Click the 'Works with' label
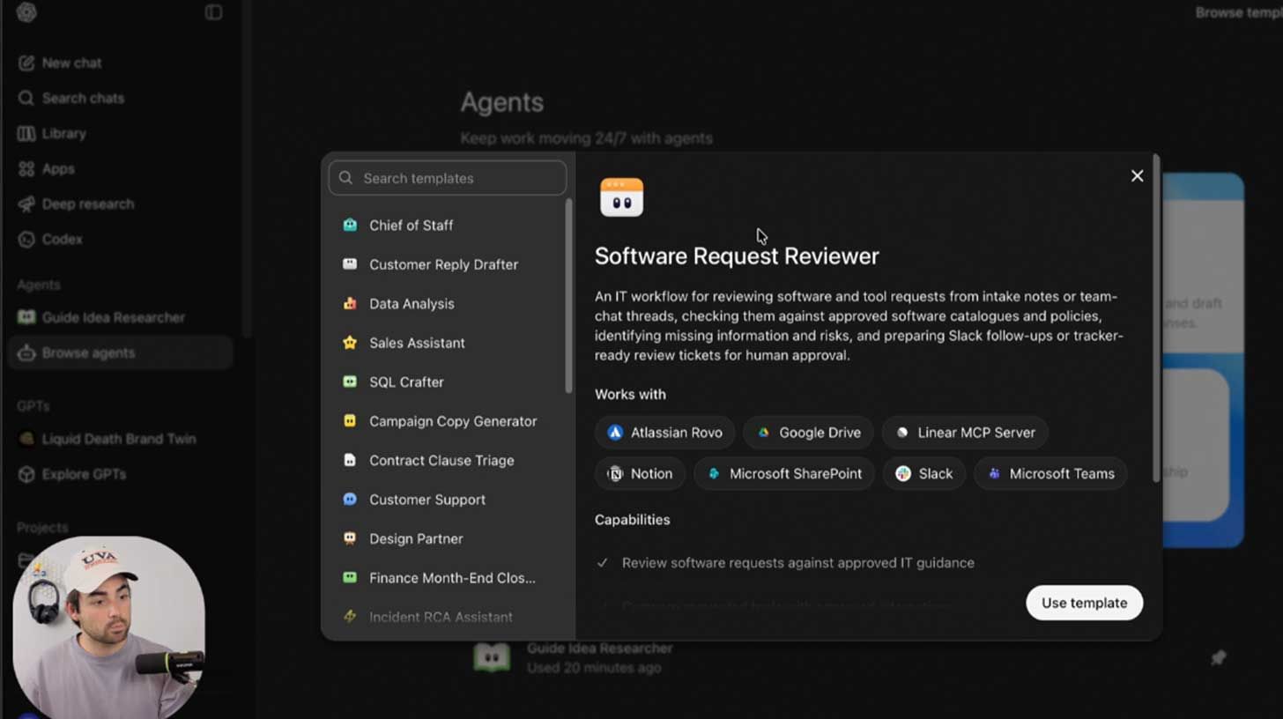 (x=630, y=395)
